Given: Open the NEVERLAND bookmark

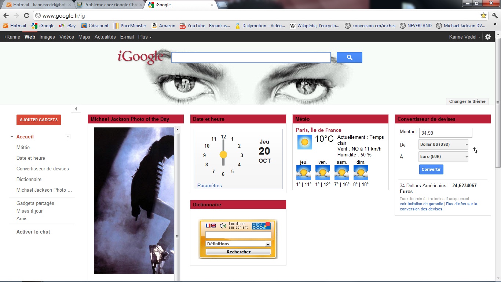Looking at the screenshot, I should [x=416, y=26].
